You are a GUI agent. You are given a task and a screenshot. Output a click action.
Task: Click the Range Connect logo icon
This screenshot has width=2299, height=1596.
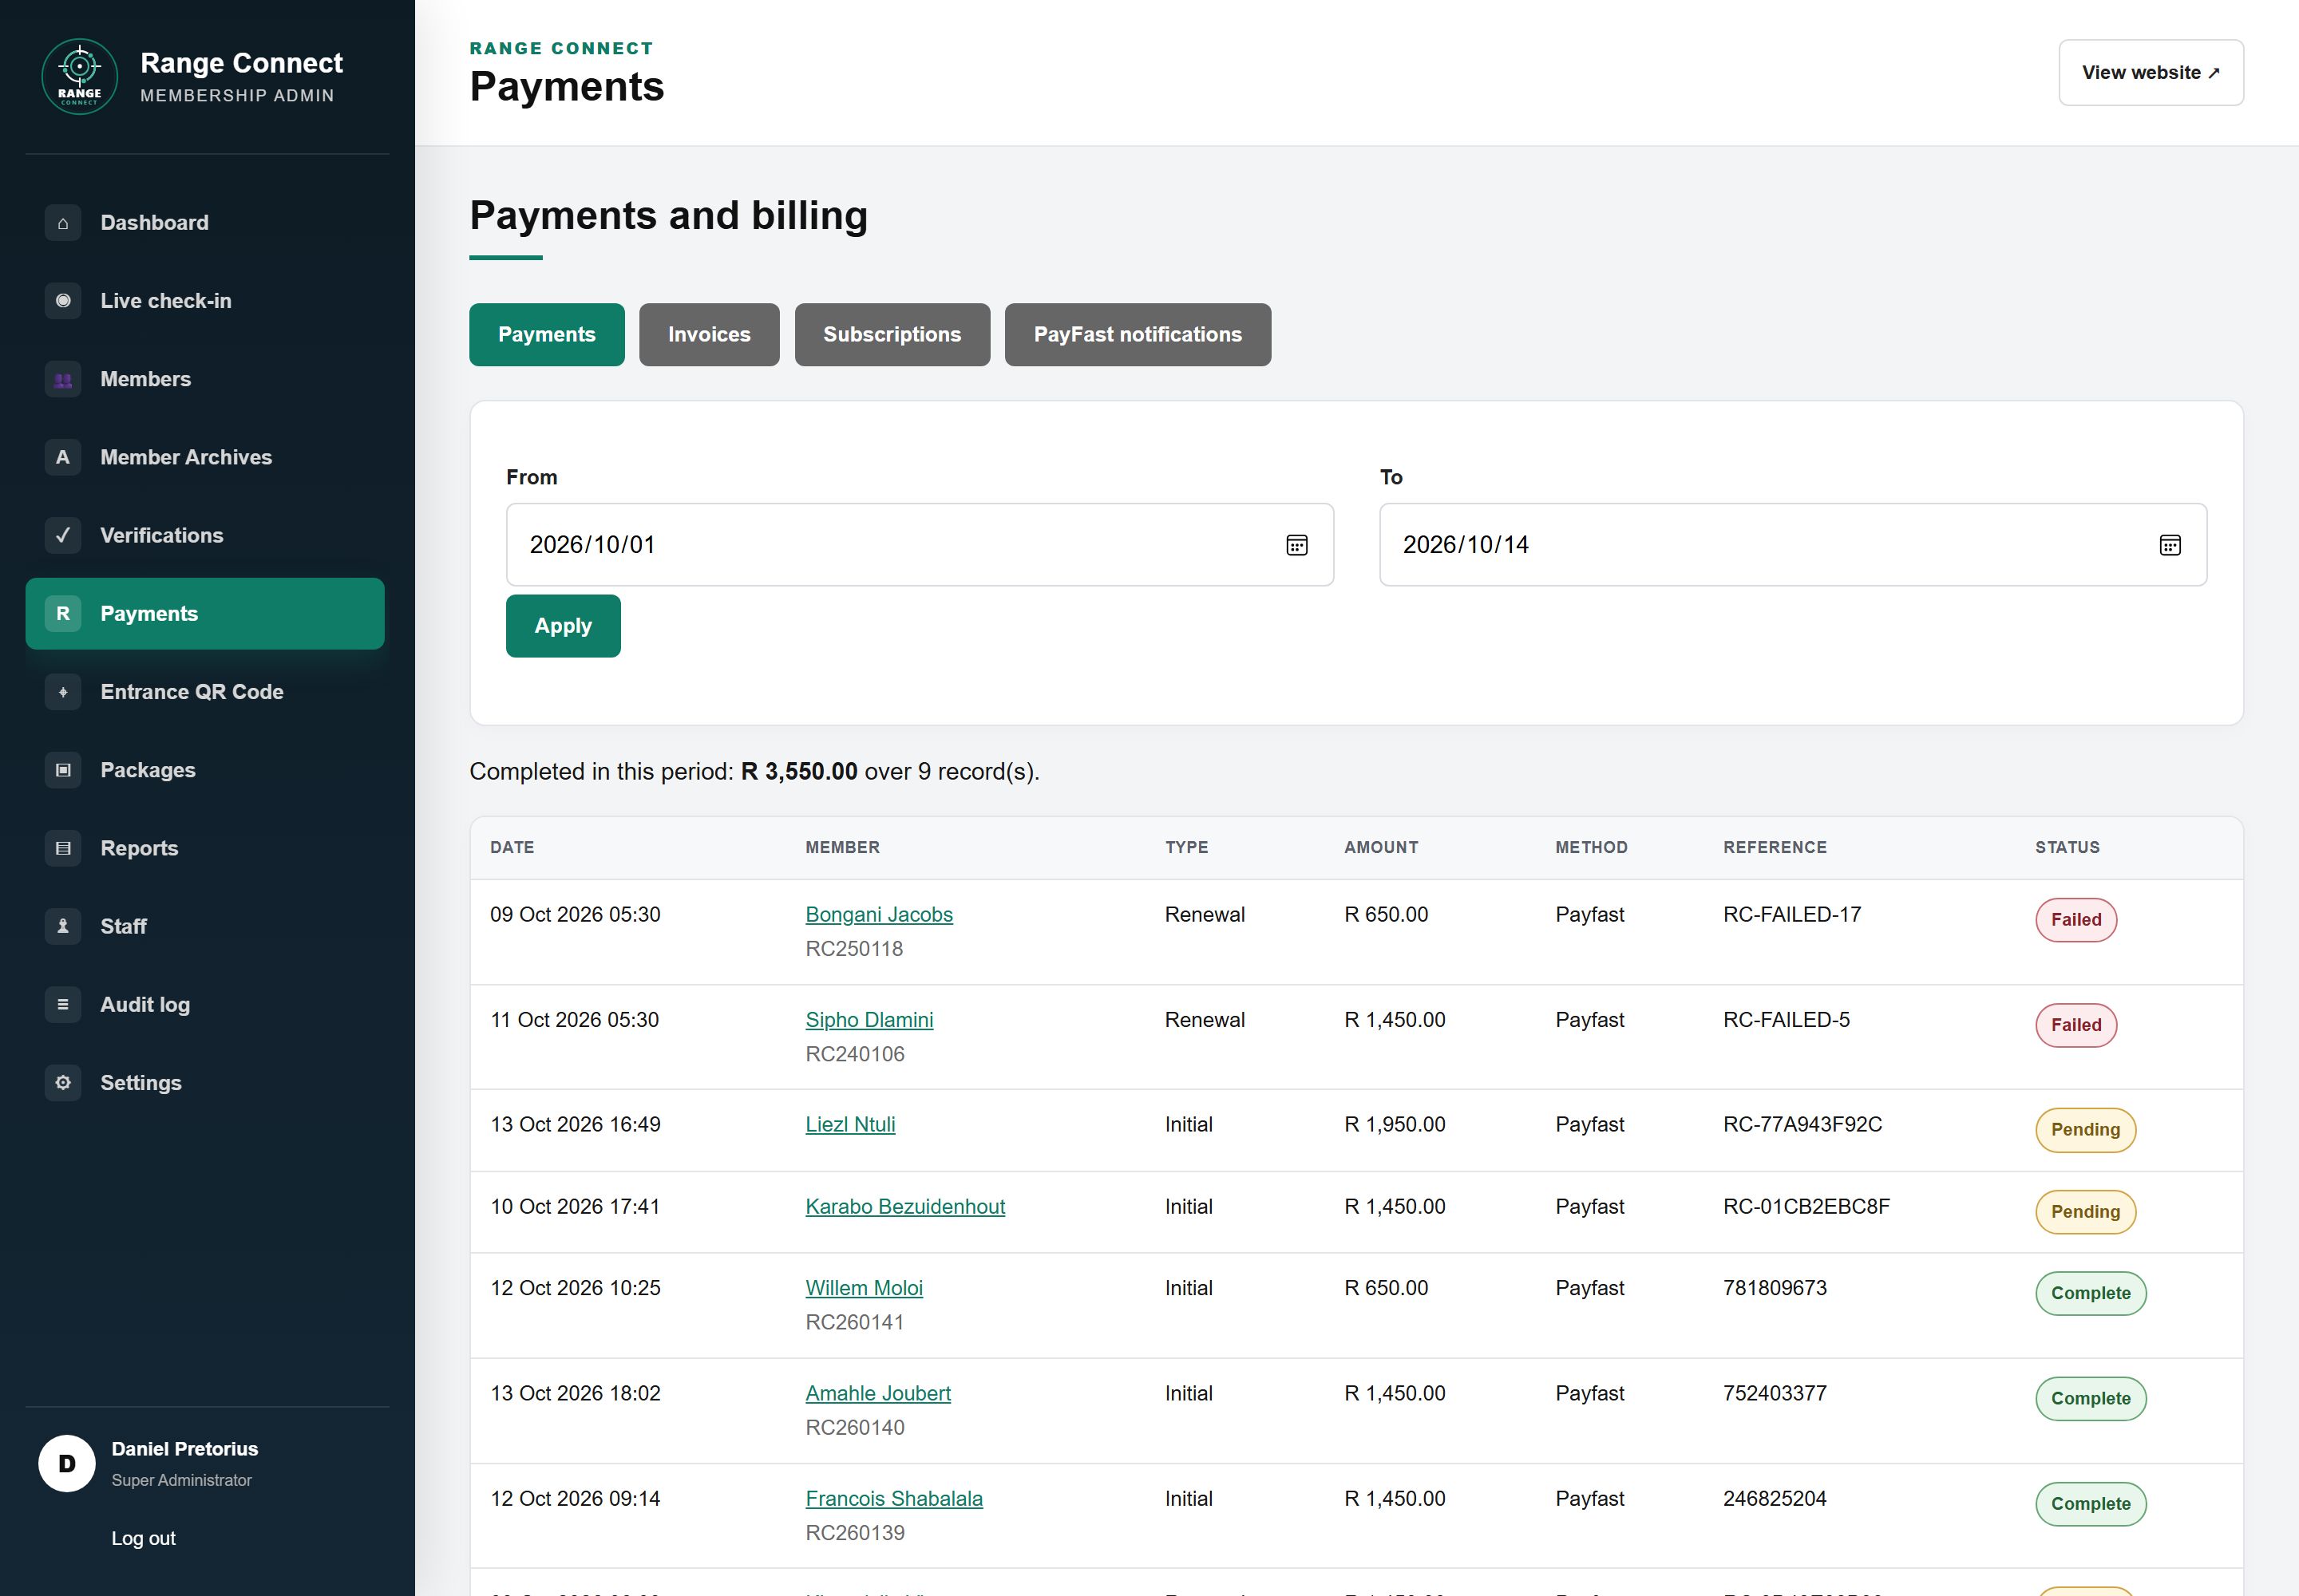coord(79,77)
